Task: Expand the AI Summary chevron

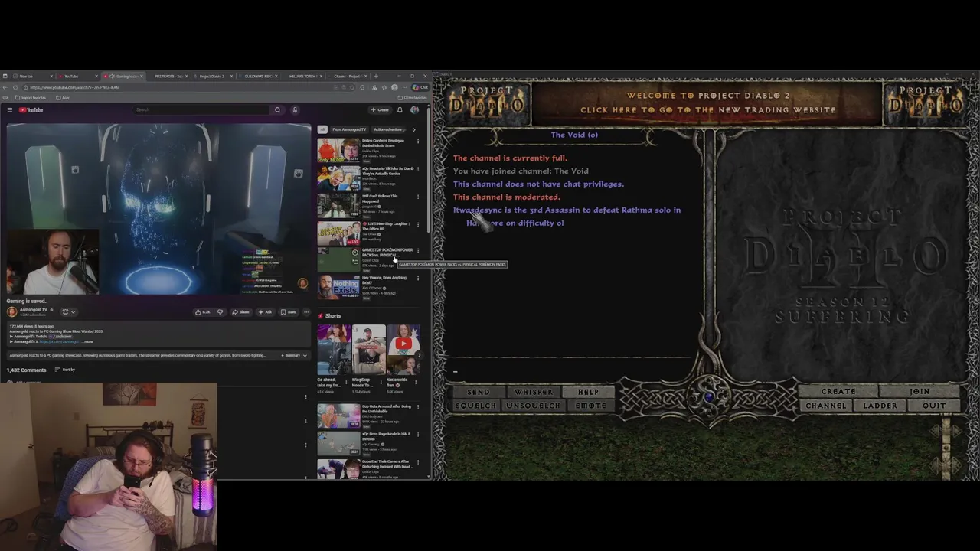Action: coord(305,355)
